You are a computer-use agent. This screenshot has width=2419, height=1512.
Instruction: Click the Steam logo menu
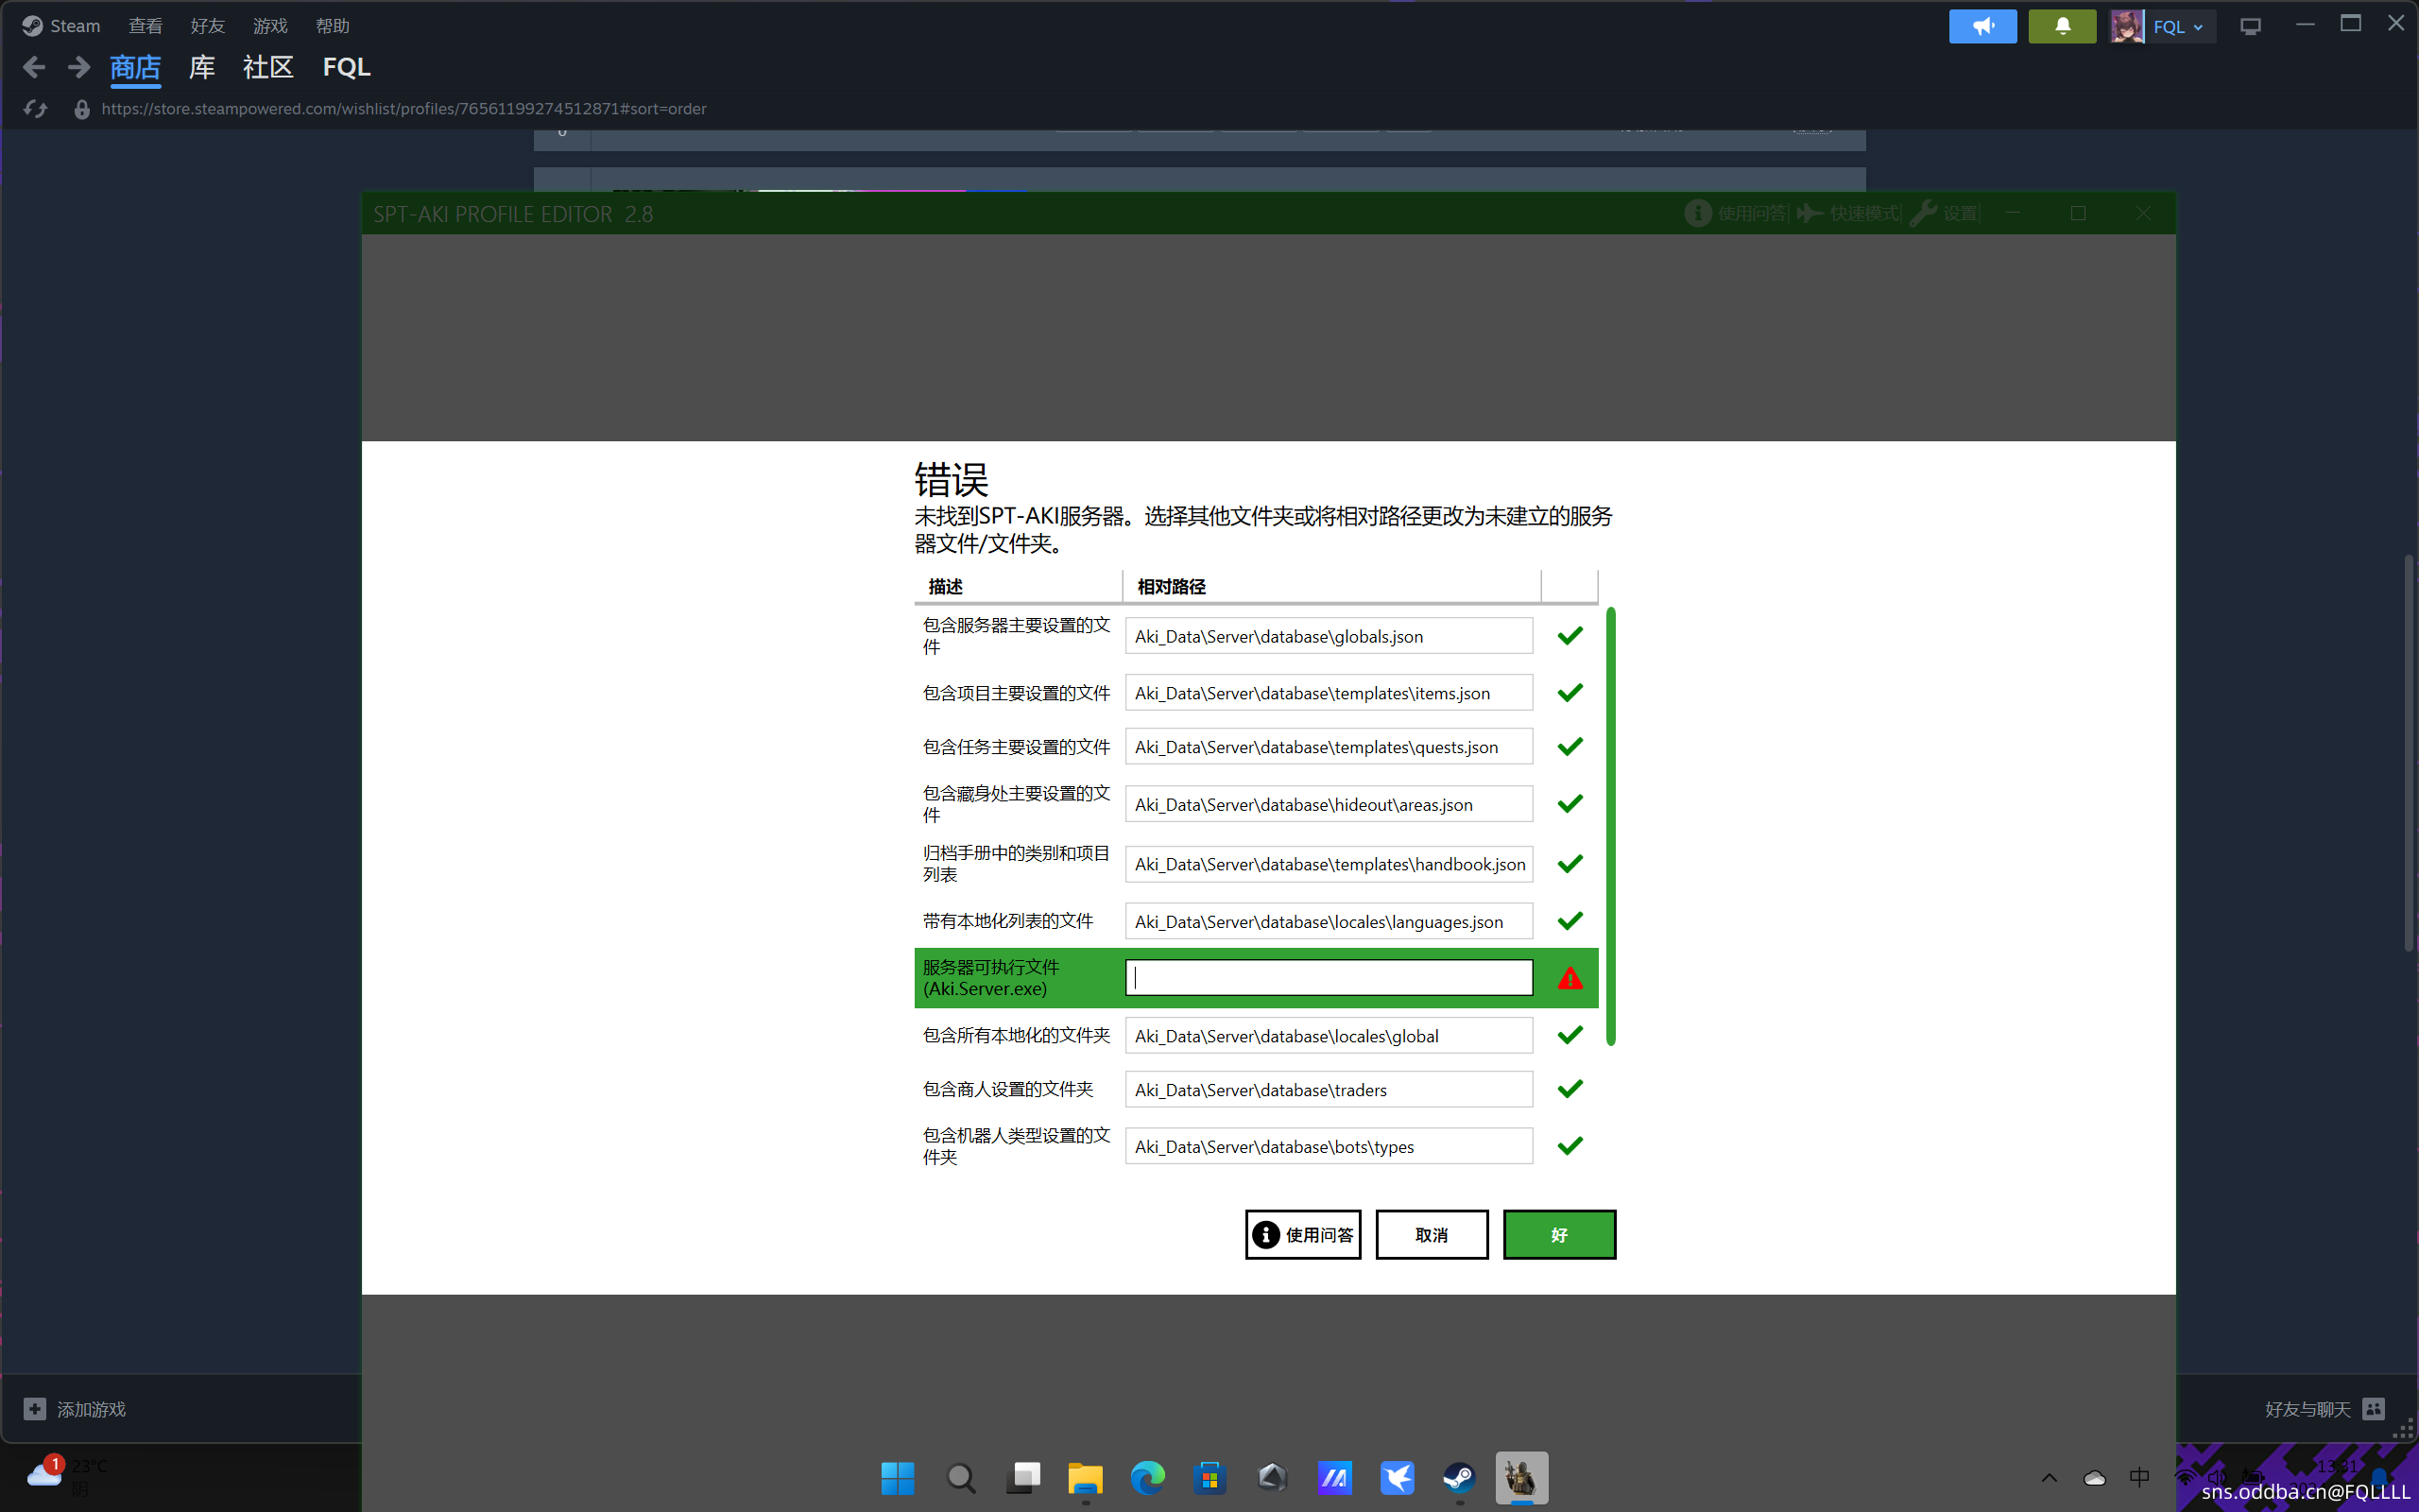tap(61, 26)
